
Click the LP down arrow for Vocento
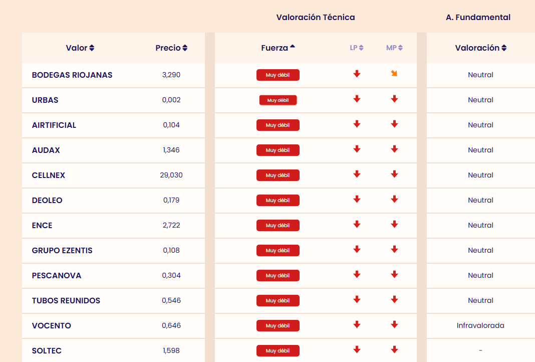(x=357, y=325)
